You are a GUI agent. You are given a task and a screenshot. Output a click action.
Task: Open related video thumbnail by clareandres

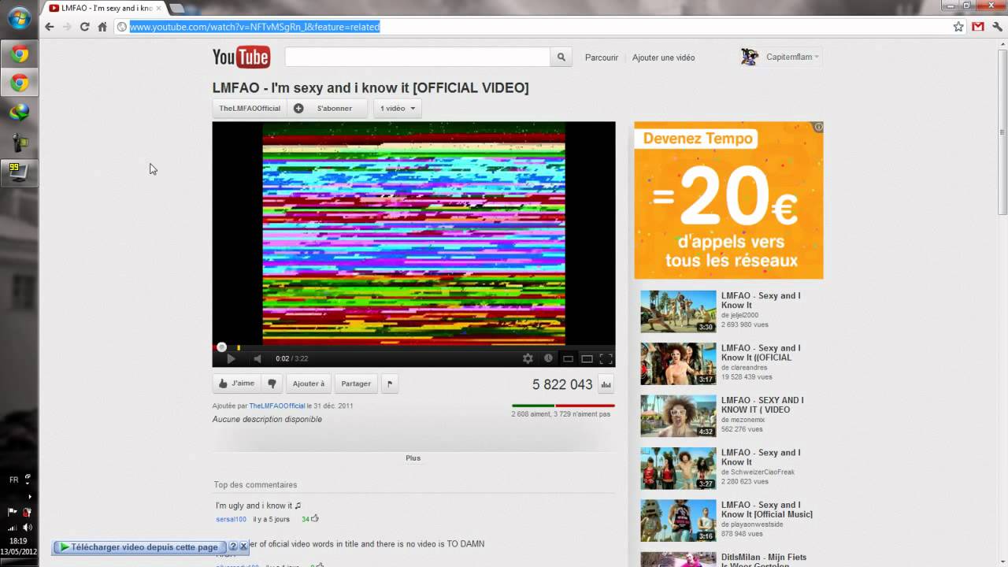(x=678, y=363)
